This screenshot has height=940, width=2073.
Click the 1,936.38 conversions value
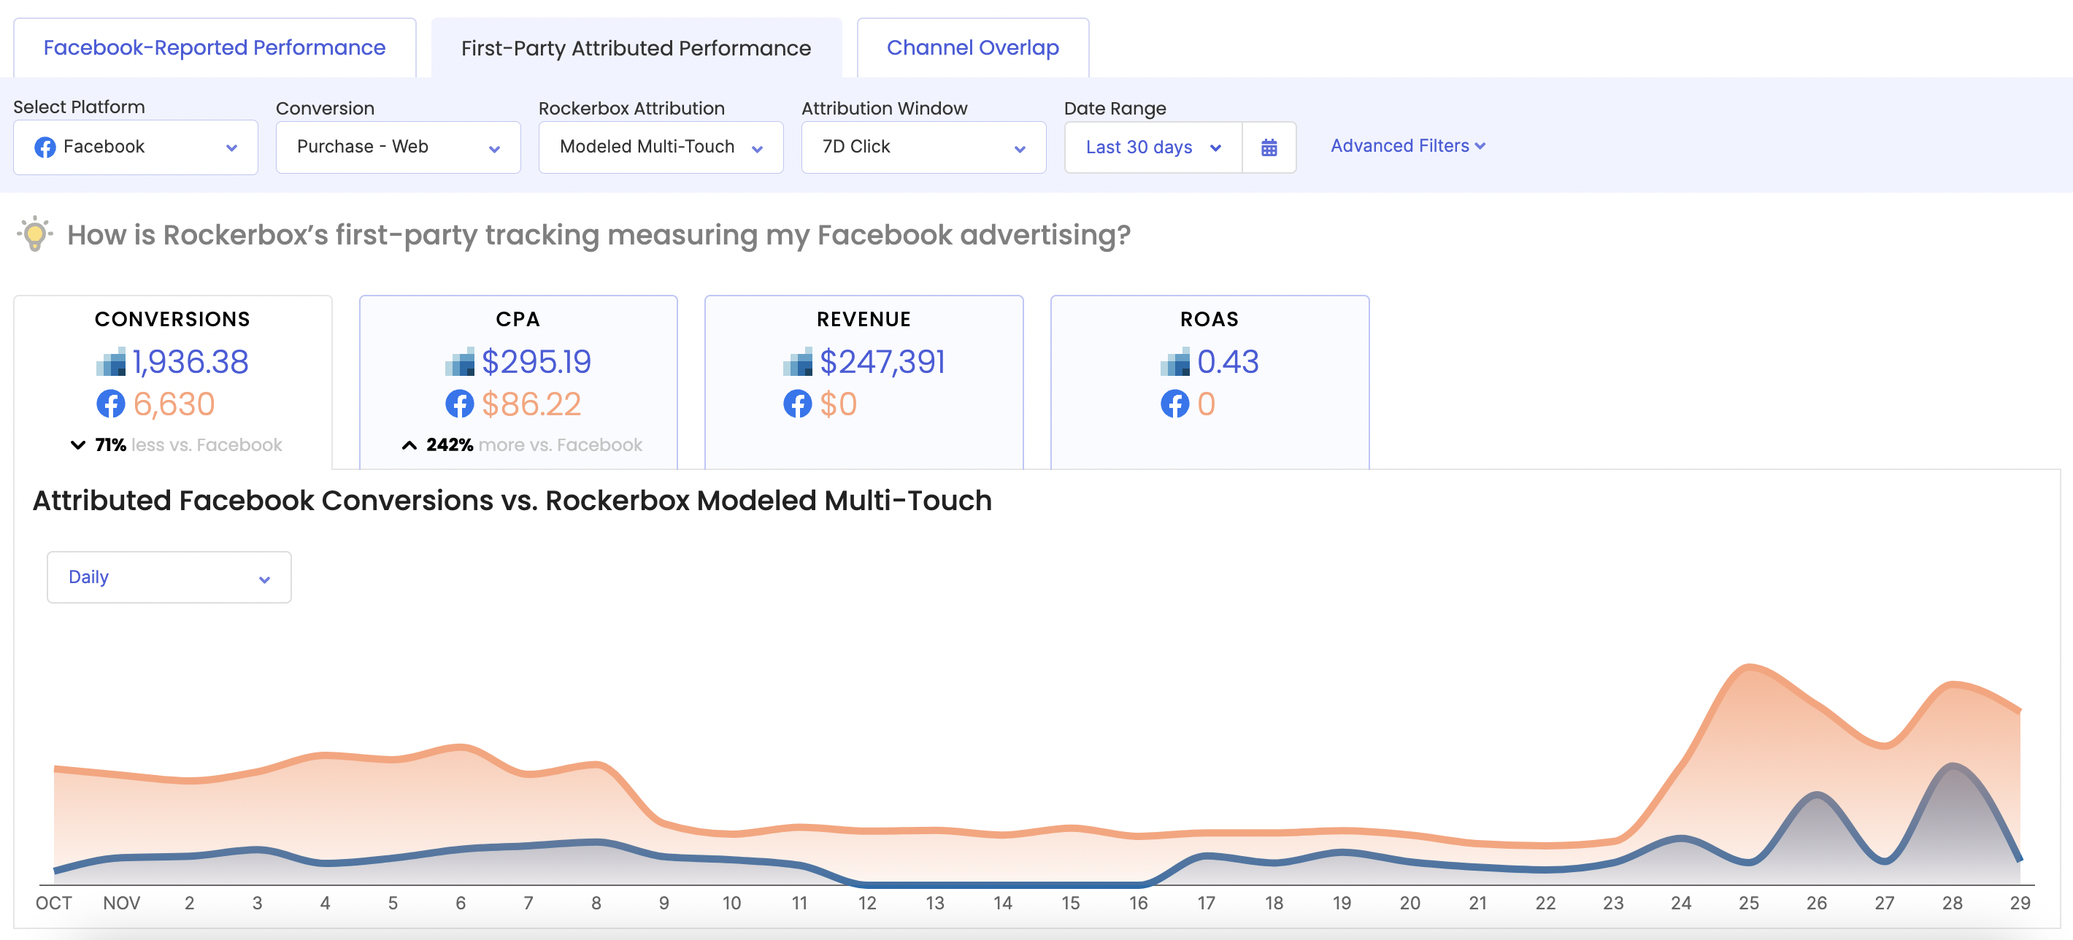(191, 362)
